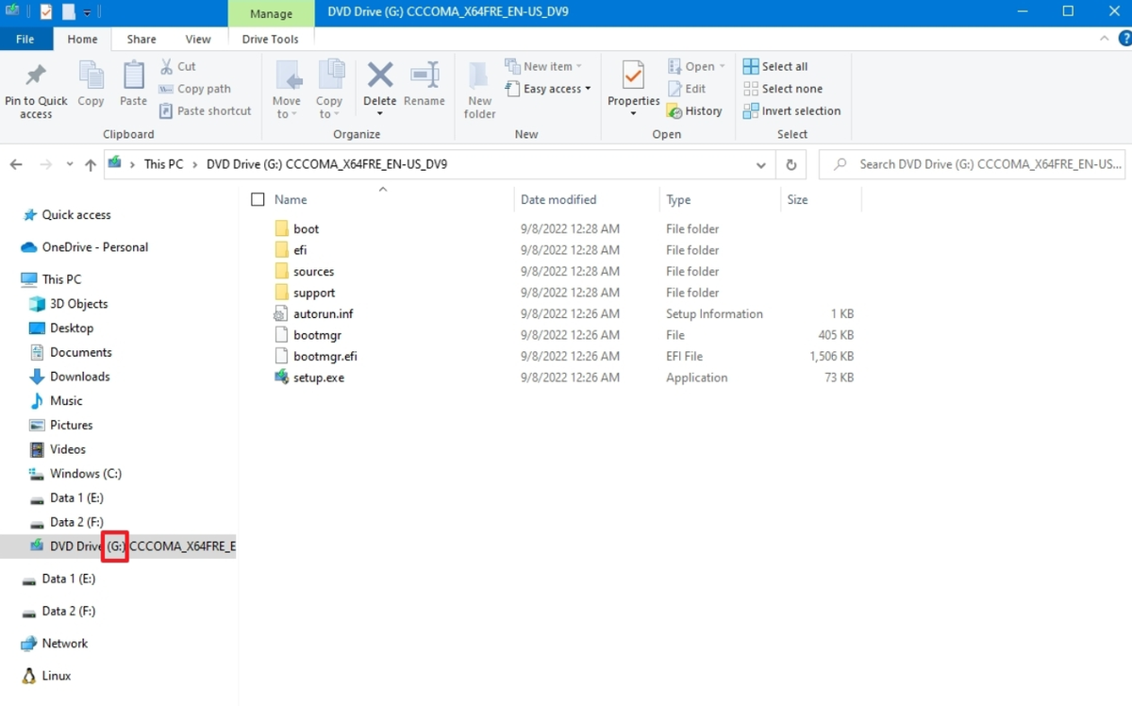Expand the address bar history dropdown

(760, 164)
